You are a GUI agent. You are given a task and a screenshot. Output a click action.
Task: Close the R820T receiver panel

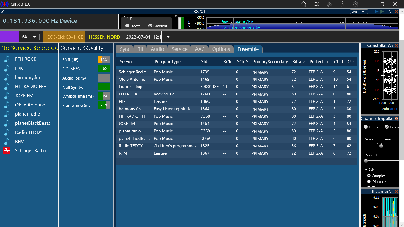tap(397, 12)
